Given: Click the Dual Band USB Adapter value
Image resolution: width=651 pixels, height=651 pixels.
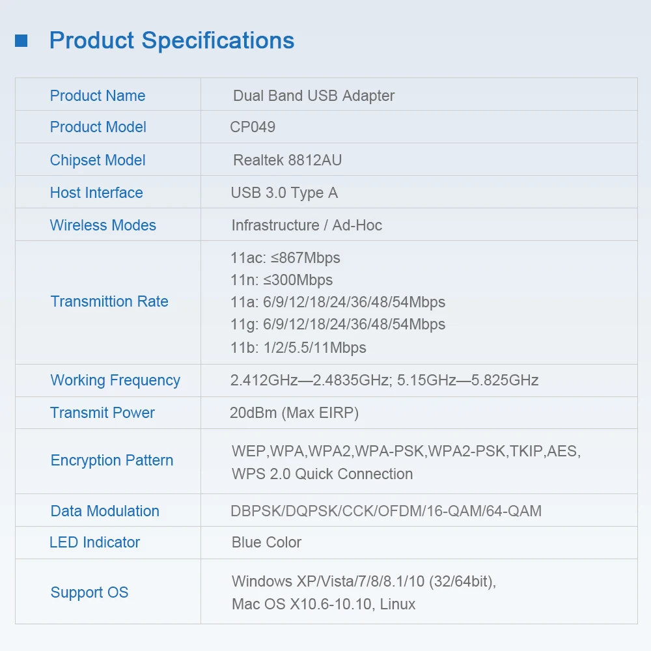Looking at the screenshot, I should pyautogui.click(x=313, y=96).
